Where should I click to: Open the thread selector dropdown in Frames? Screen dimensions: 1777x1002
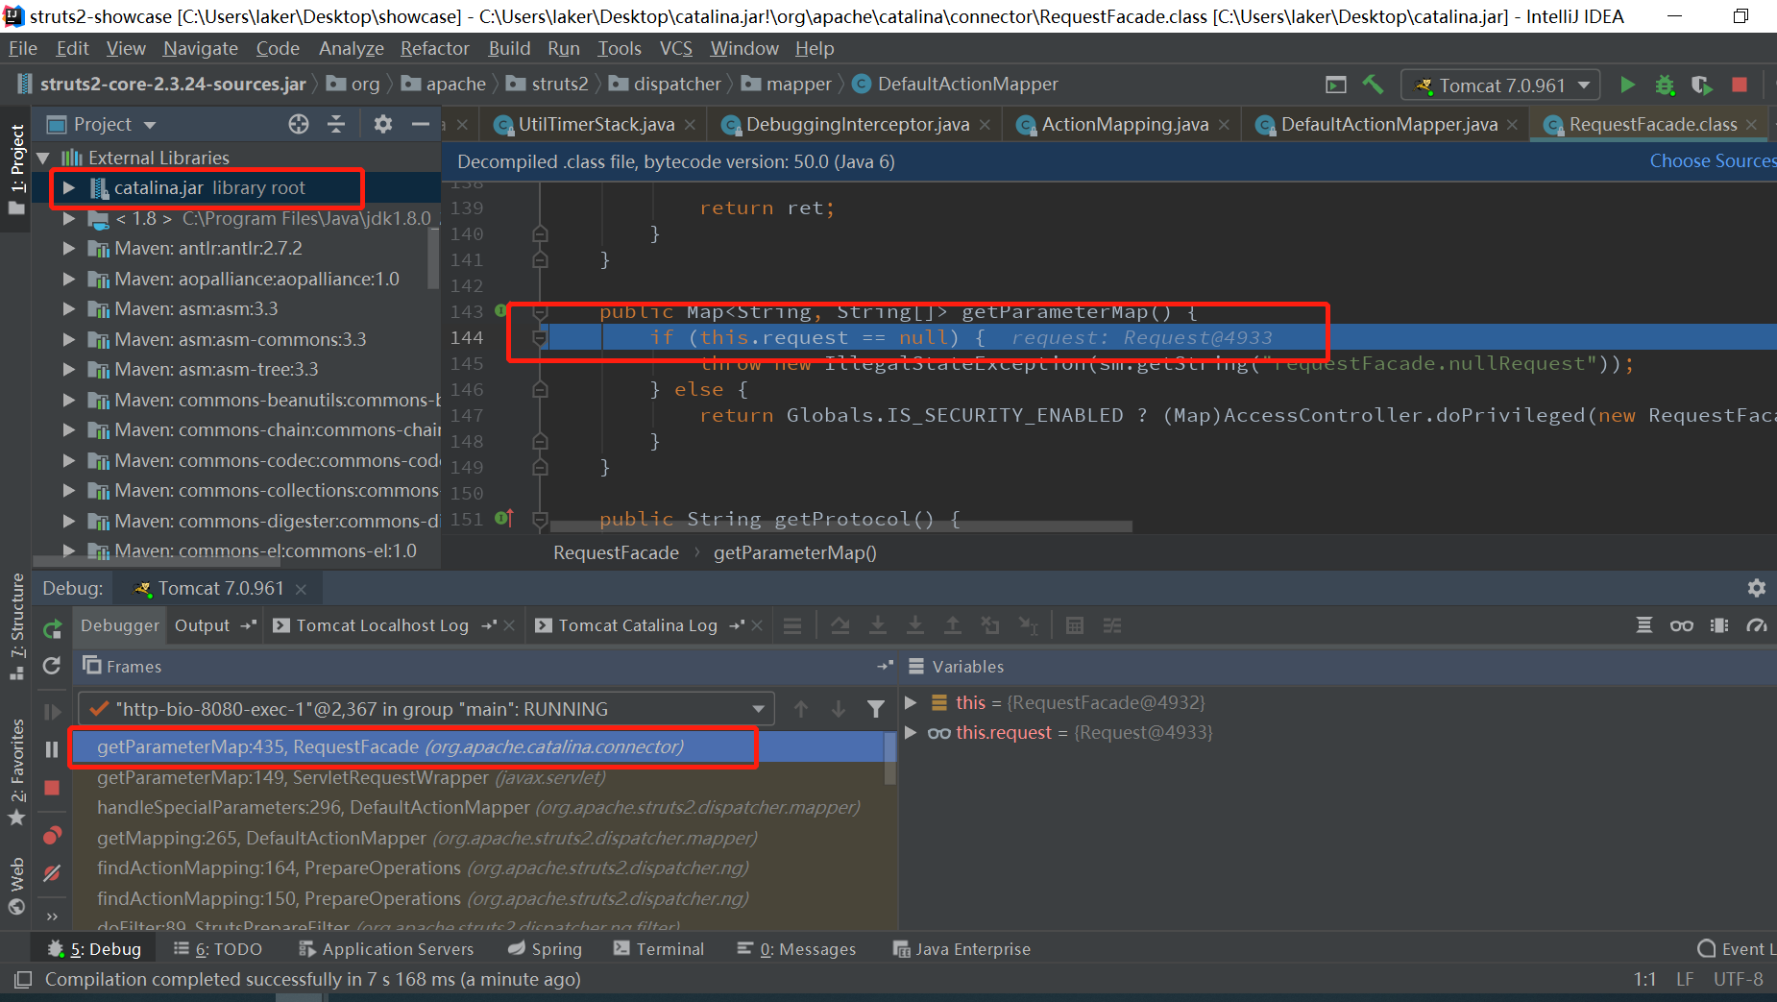(426, 709)
